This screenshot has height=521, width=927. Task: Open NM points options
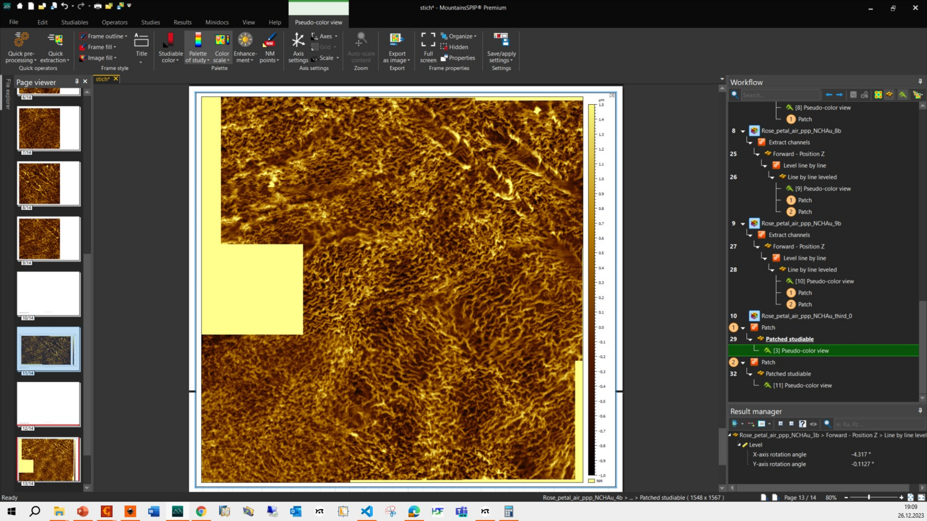coord(270,47)
